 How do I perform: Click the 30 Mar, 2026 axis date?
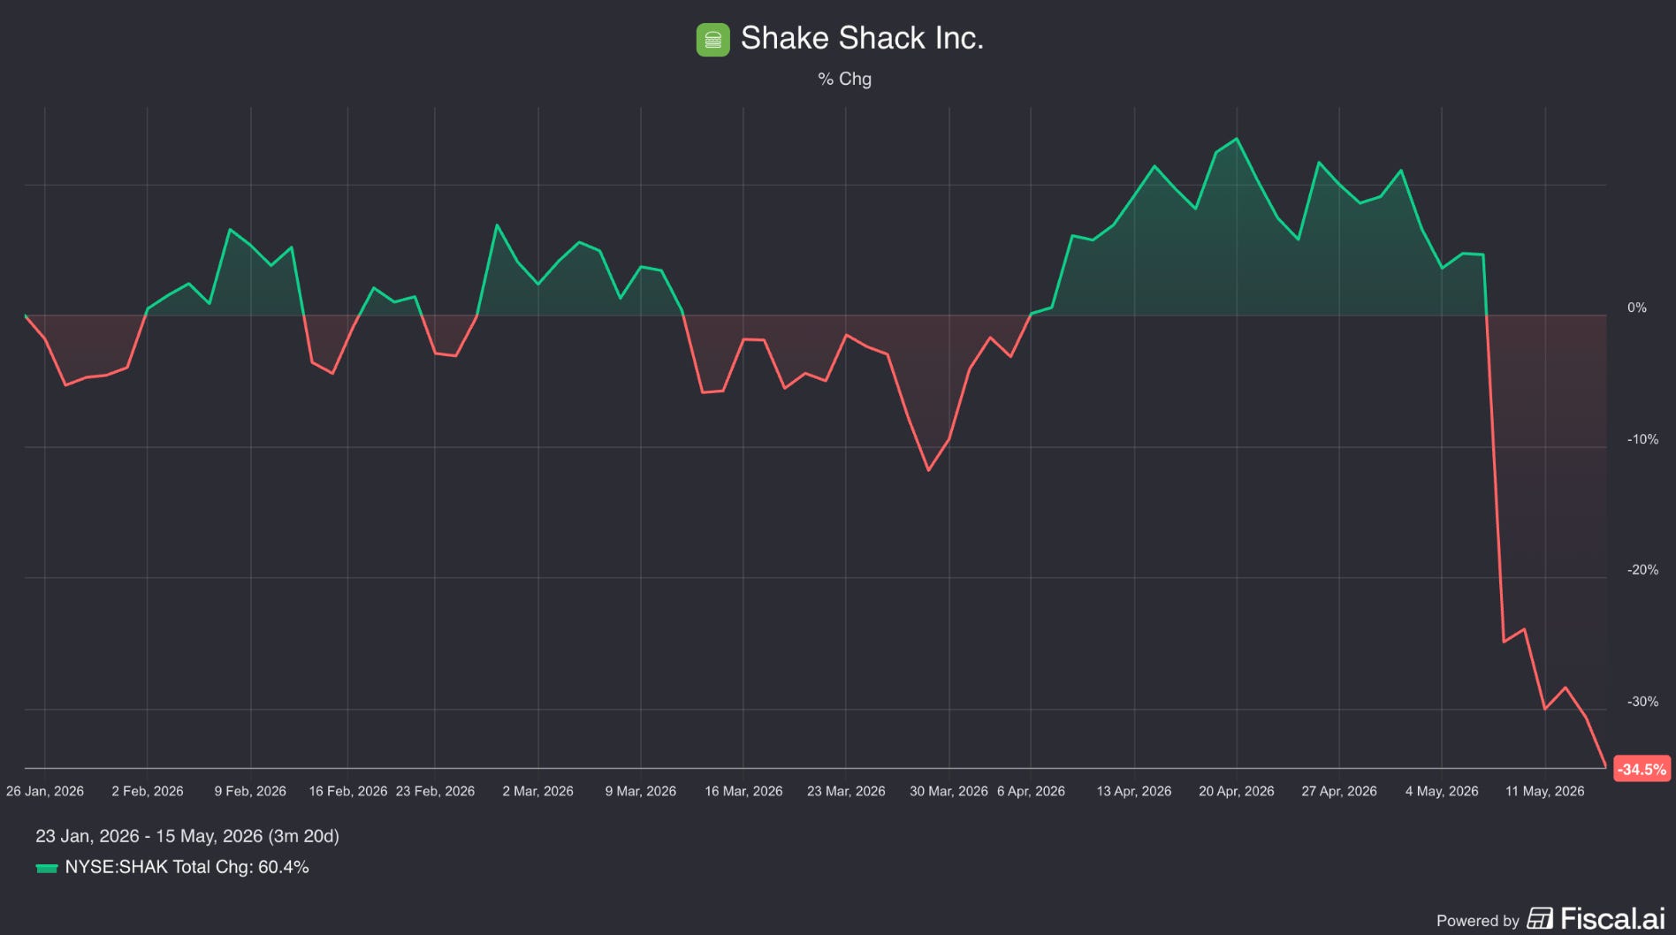[948, 791]
